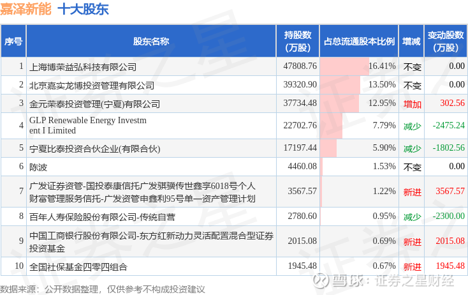This screenshot has height=295, width=468.
Task: Select the 持股数(万股) column header
Action: click(298, 42)
